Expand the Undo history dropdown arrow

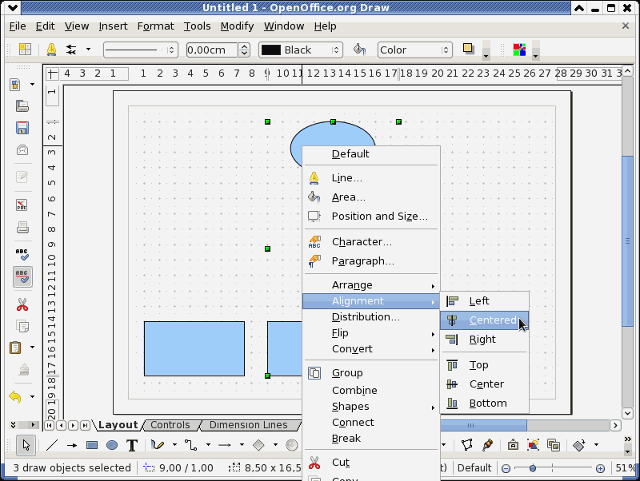point(32,396)
